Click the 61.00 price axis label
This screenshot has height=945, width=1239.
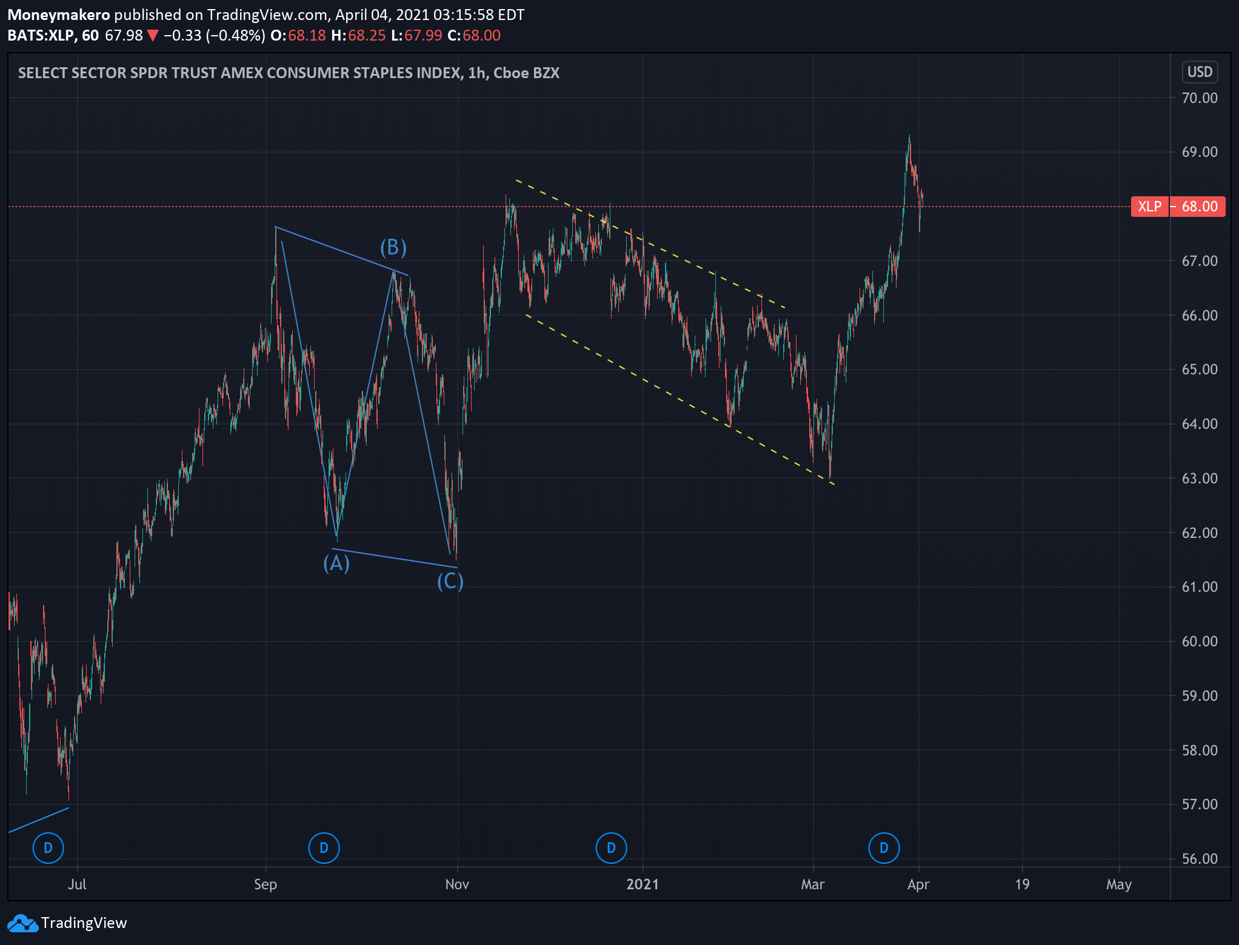pos(1200,587)
